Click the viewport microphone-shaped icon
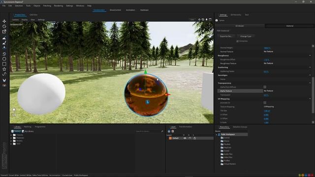This screenshot has height=177, width=315. (207, 20)
